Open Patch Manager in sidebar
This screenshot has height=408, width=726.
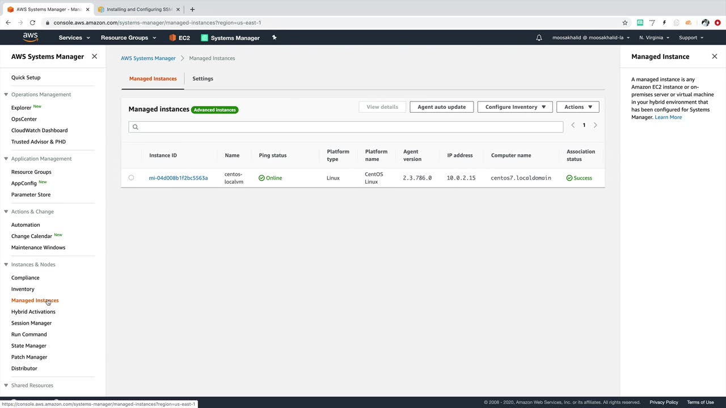[29, 357]
